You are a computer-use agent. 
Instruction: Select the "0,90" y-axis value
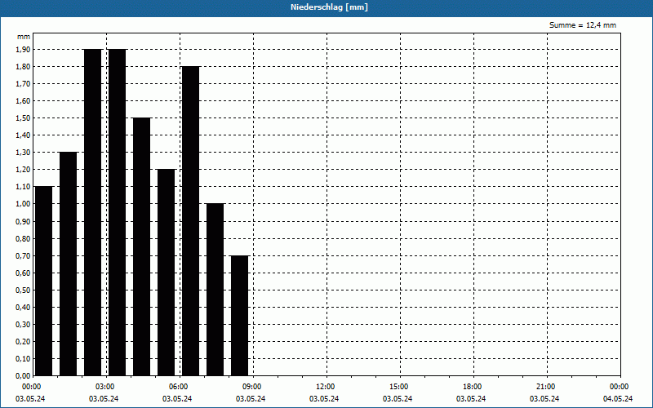point(23,221)
